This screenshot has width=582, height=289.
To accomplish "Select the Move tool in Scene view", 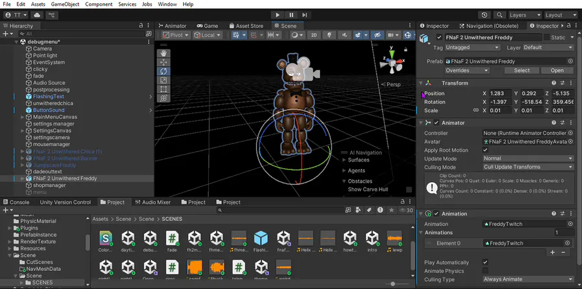I will point(164,62).
